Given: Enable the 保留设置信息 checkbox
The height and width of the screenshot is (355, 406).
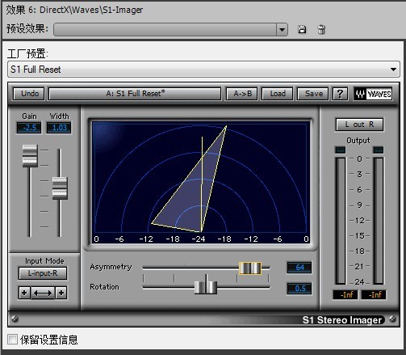Looking at the screenshot, I should point(12,340).
